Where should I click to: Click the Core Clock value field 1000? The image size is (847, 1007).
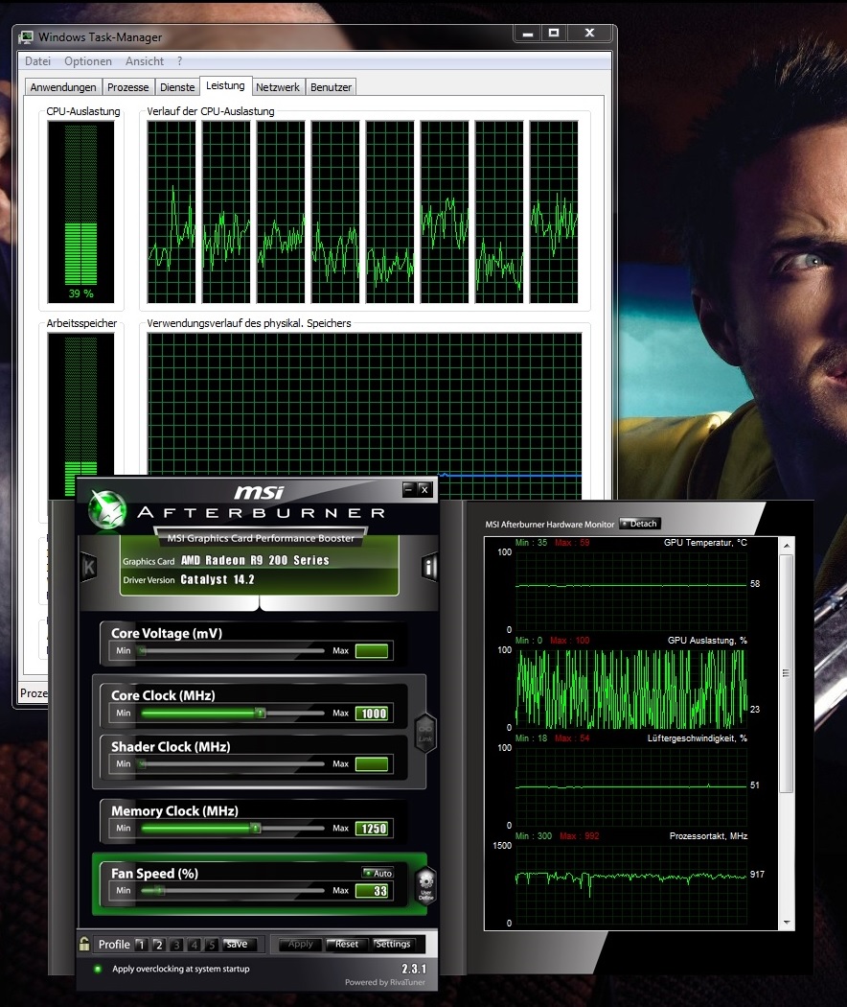(372, 714)
